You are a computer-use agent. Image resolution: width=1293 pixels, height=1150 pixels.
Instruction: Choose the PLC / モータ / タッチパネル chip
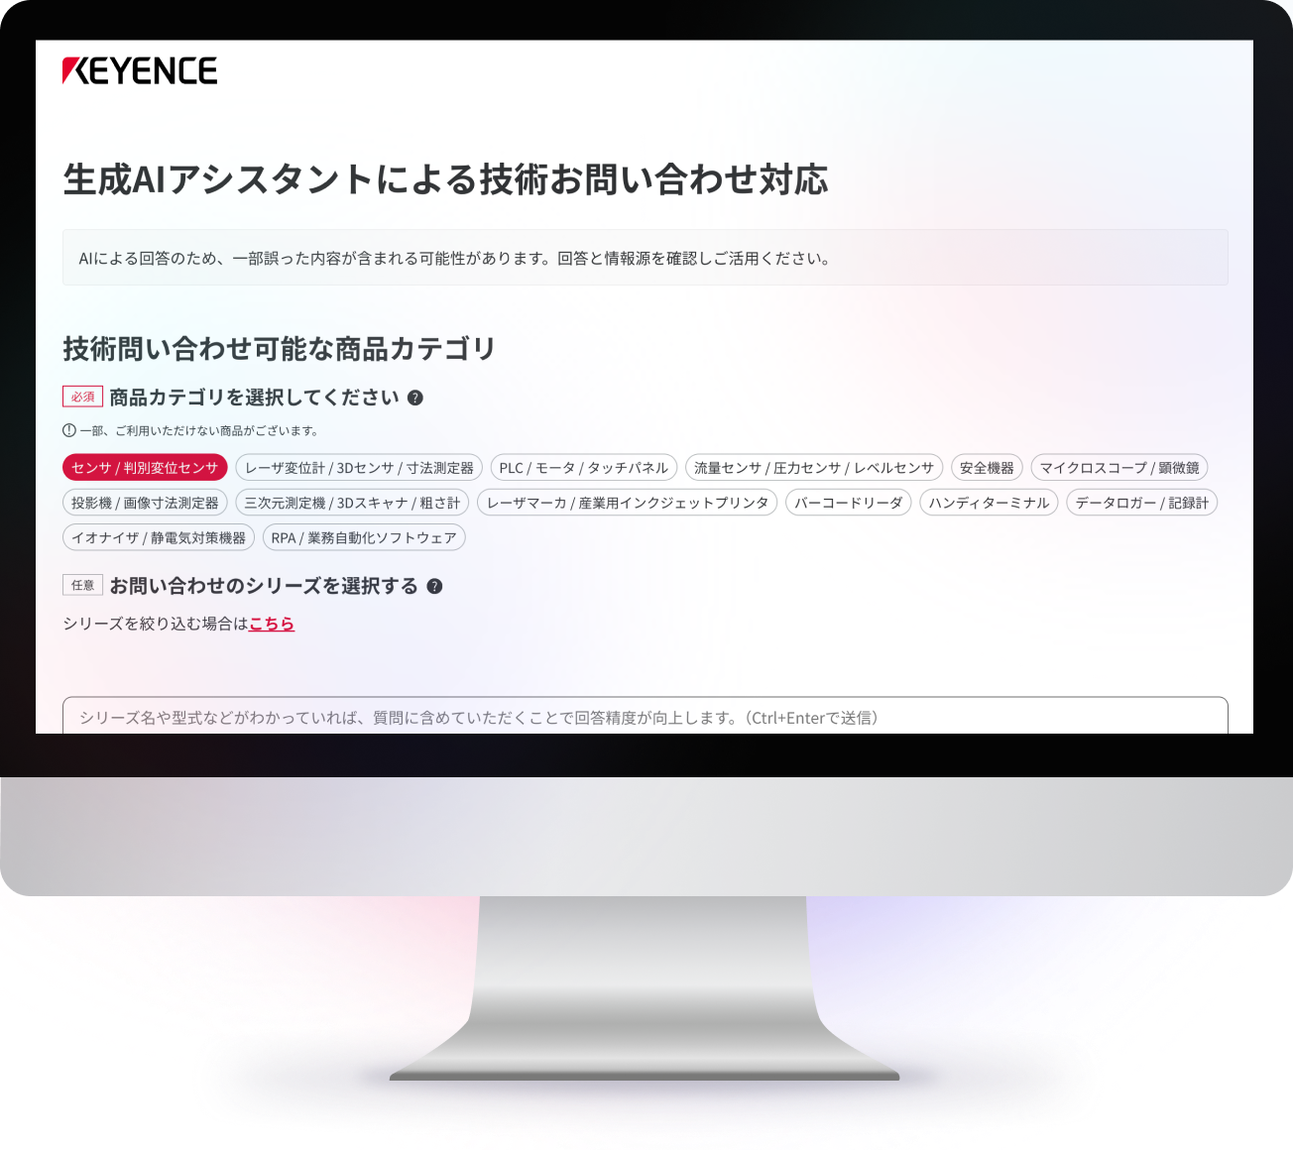tap(584, 468)
